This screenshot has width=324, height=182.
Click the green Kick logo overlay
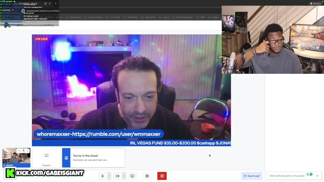pyautogui.click(x=10, y=173)
